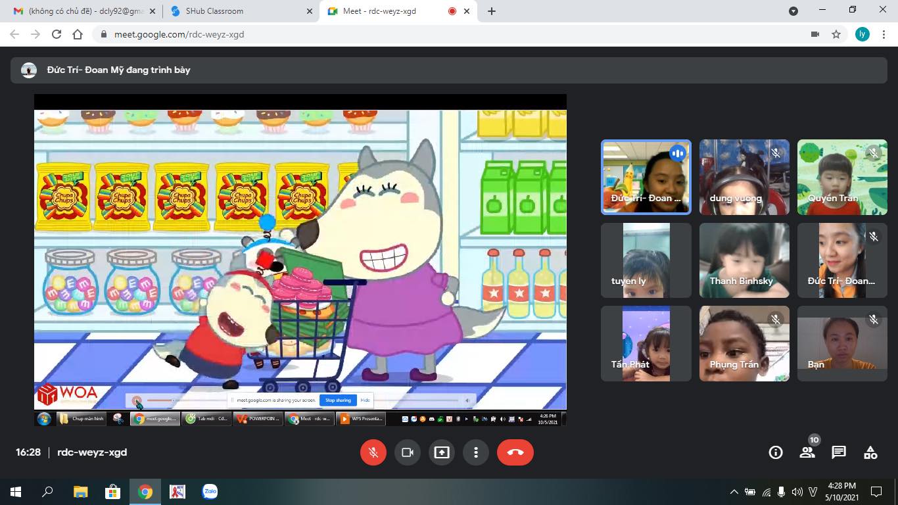The image size is (898, 505).
Task: Open File Explorer from the taskbar
Action: [80, 492]
